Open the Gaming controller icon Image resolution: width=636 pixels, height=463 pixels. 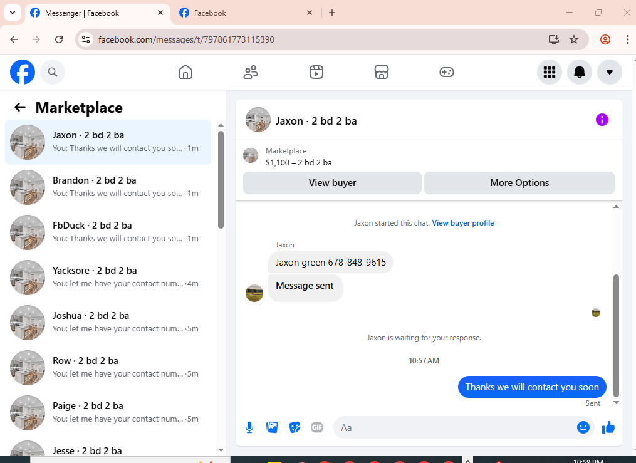click(447, 72)
